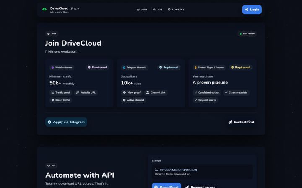Click the Join DriveCloud heading
Viewport: 302px width, 188px height.
73,43
